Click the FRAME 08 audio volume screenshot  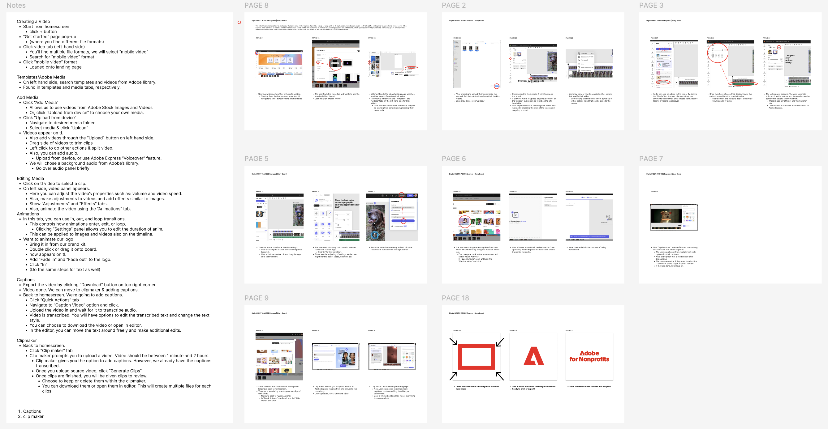[x=730, y=64]
